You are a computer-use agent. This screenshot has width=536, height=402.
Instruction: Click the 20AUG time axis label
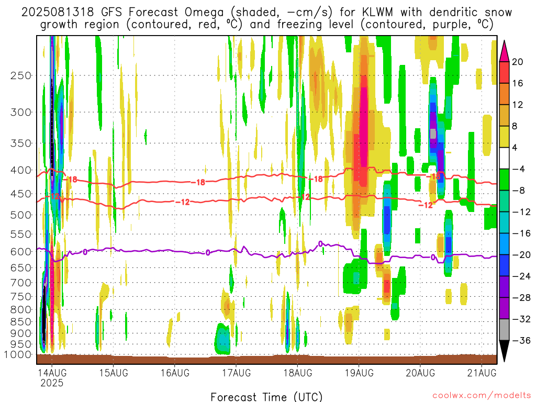(x=420, y=373)
